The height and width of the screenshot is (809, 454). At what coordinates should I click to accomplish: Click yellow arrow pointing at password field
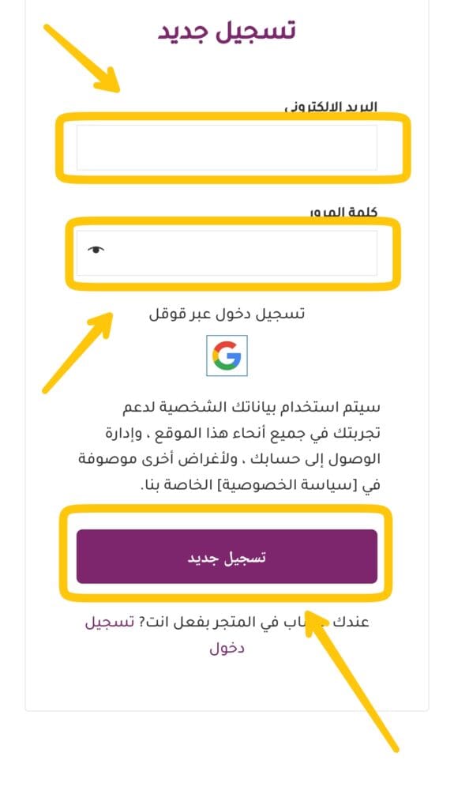click(77, 352)
